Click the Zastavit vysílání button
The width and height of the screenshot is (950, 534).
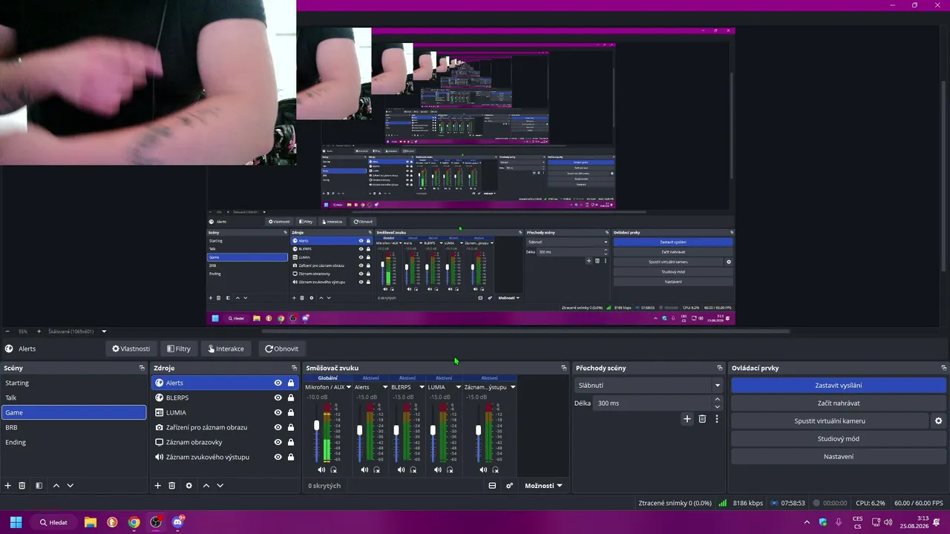point(839,386)
